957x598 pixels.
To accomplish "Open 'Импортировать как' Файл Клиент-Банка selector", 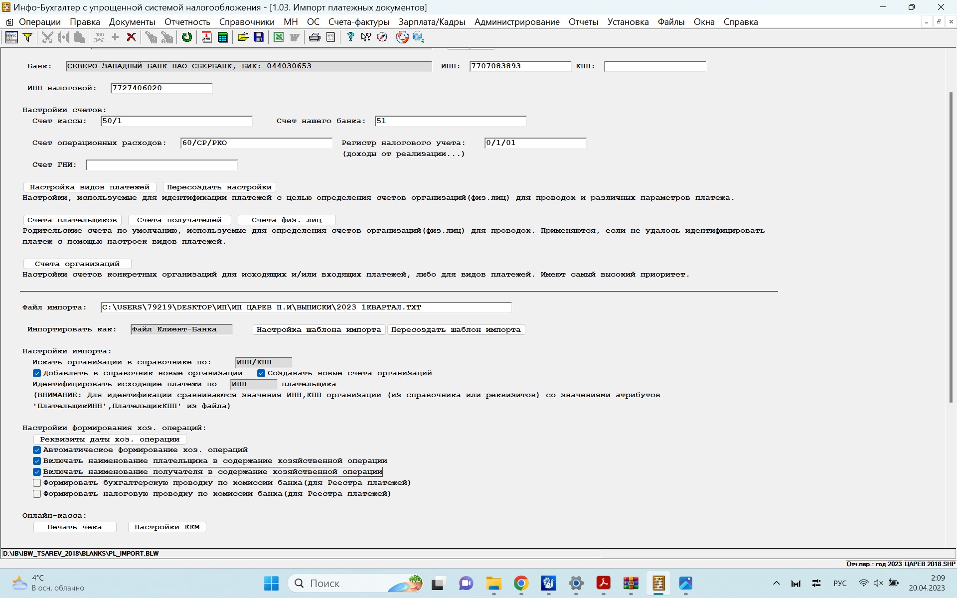I will 181,329.
